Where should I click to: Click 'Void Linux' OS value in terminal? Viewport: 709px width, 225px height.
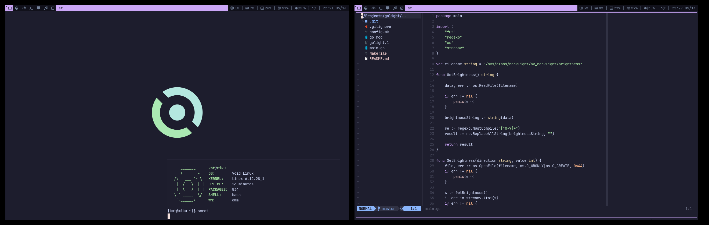click(243, 173)
